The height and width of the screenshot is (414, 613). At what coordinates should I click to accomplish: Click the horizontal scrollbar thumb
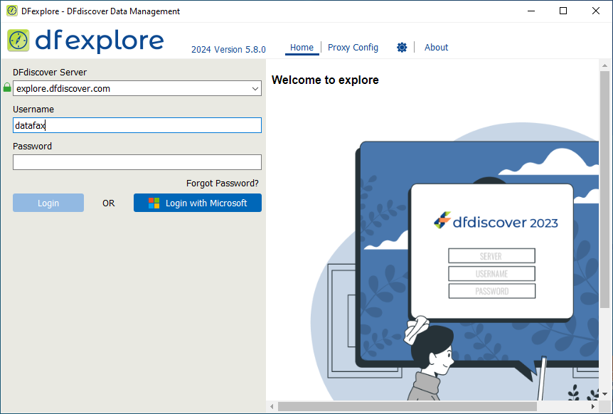coord(407,407)
